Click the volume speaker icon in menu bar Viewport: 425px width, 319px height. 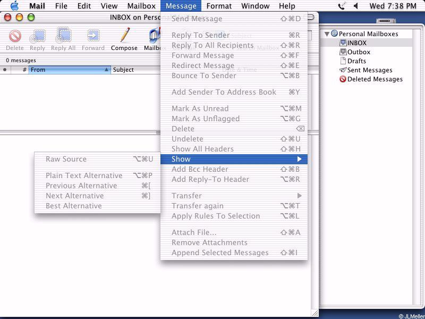click(x=355, y=6)
